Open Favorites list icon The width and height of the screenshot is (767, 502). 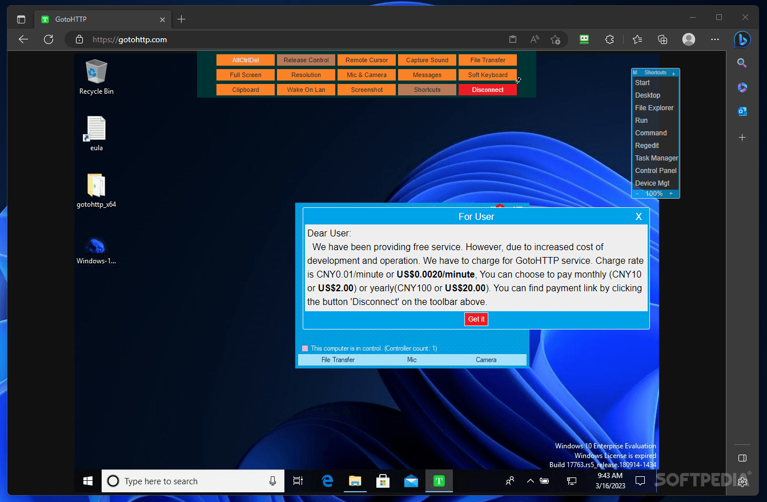[637, 39]
